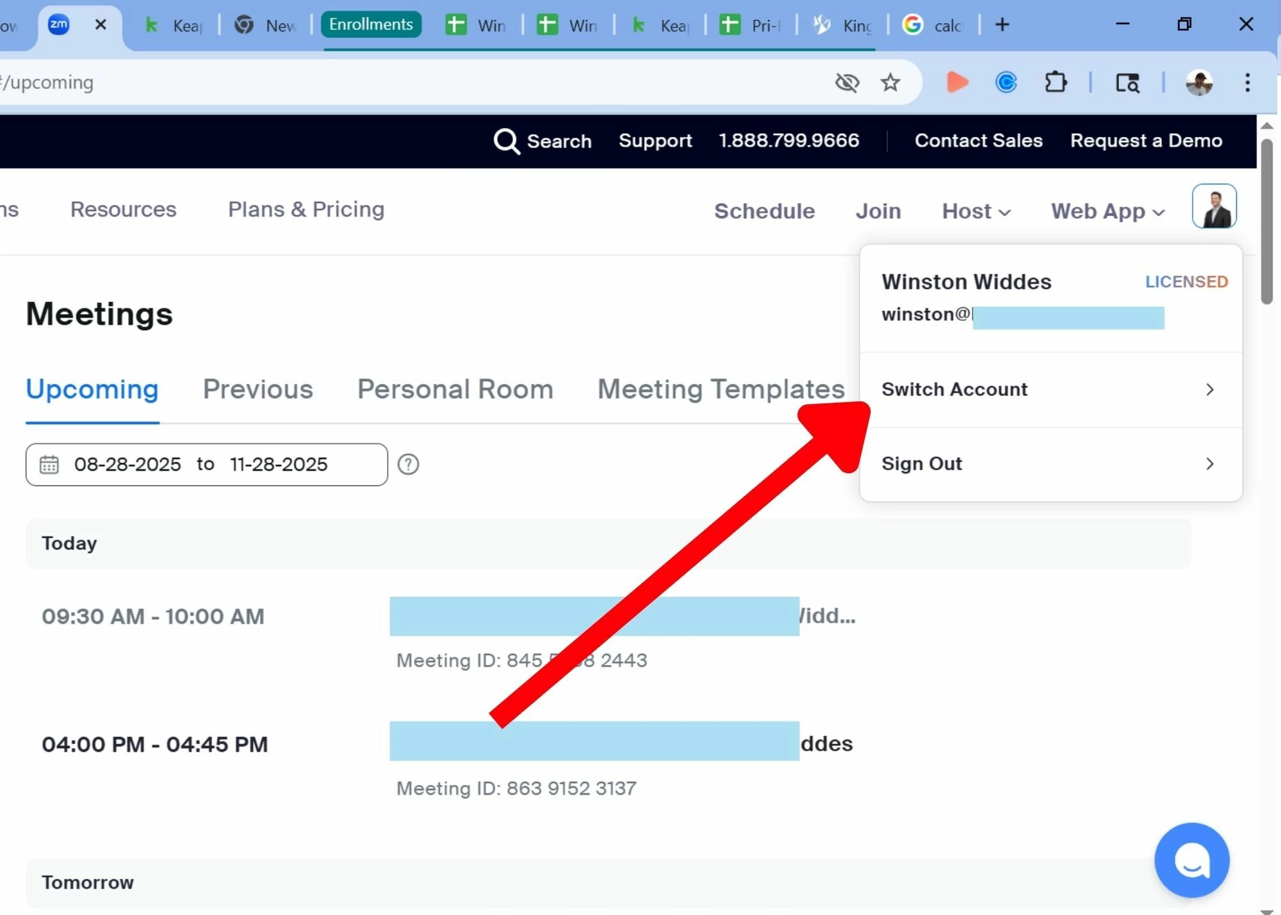Click the scrollbar up arrow

coord(1266,126)
